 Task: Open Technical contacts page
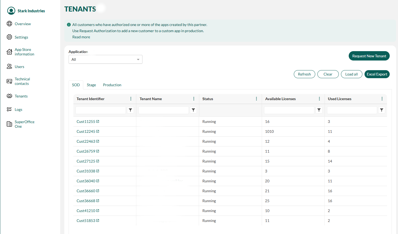click(22, 81)
